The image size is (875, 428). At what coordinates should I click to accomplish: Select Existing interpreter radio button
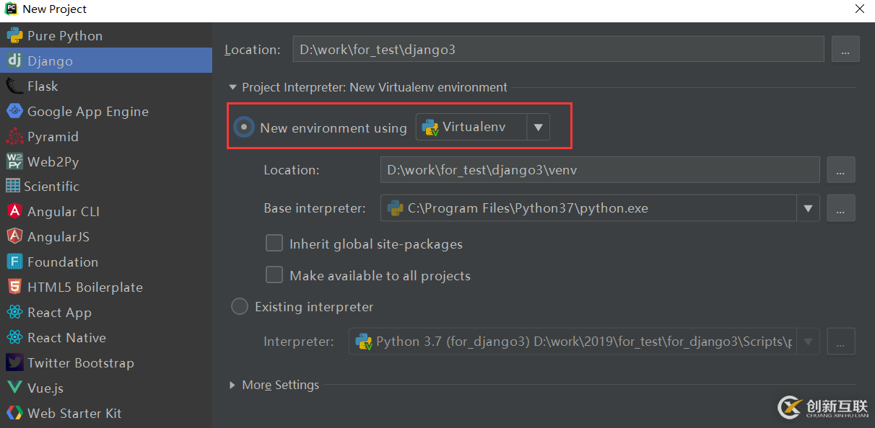point(240,306)
